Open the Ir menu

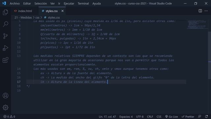point(59,4)
